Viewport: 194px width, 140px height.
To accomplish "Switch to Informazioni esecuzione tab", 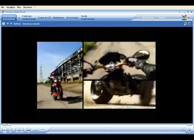I will [9, 17].
